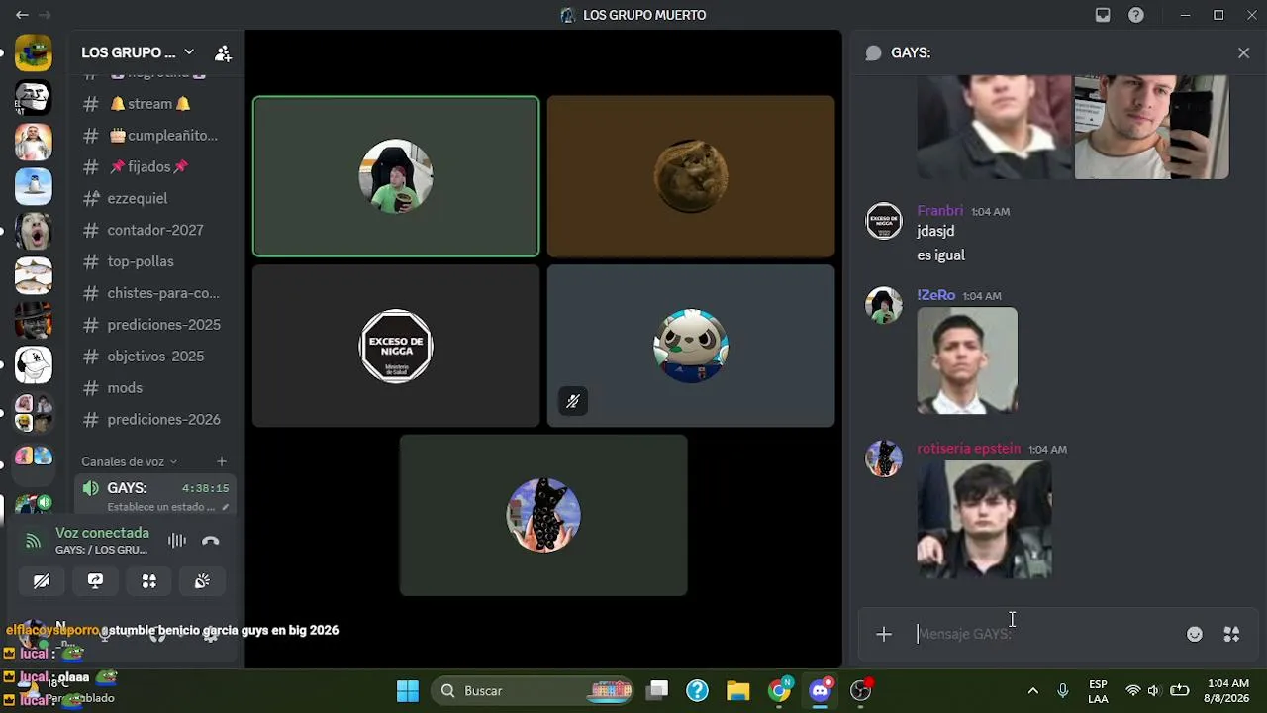Collapse the Canales de voz category
The image size is (1267, 713).
coord(129,461)
